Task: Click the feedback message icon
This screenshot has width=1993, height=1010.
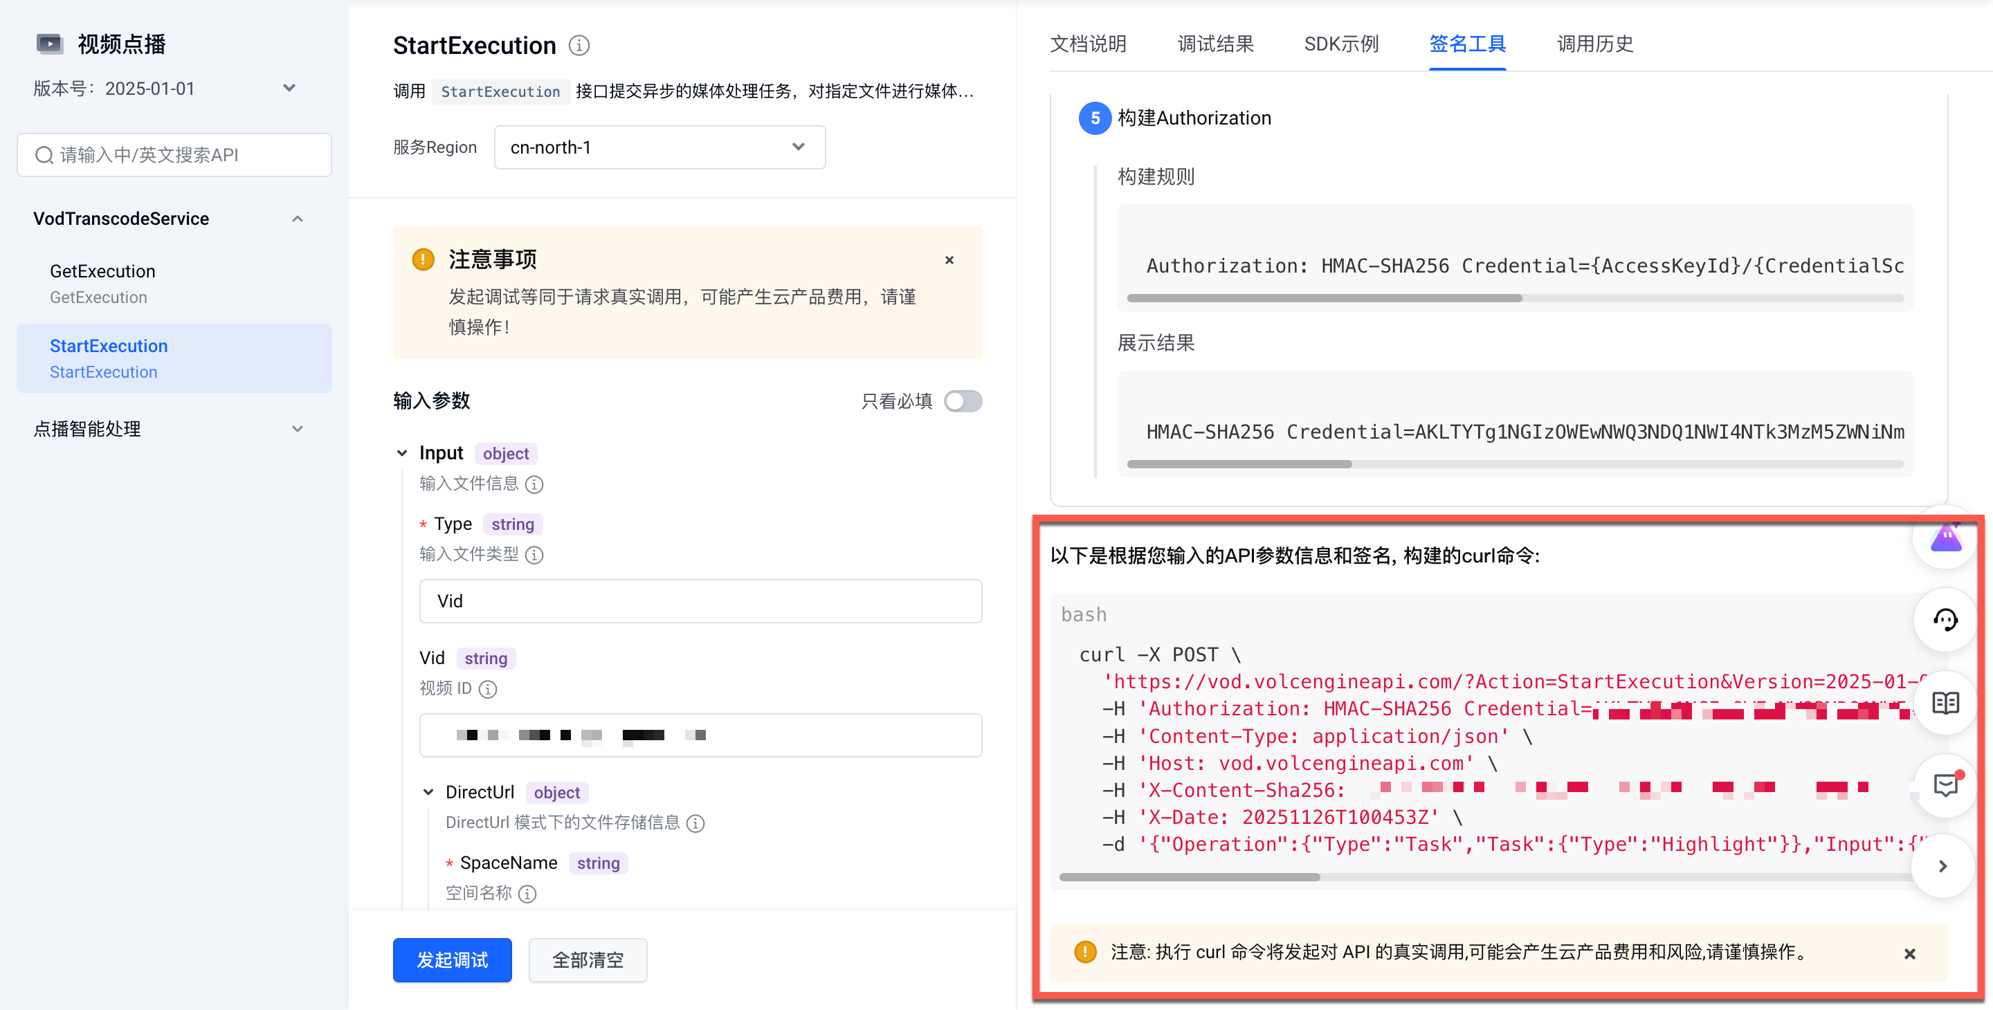Action: (1945, 786)
